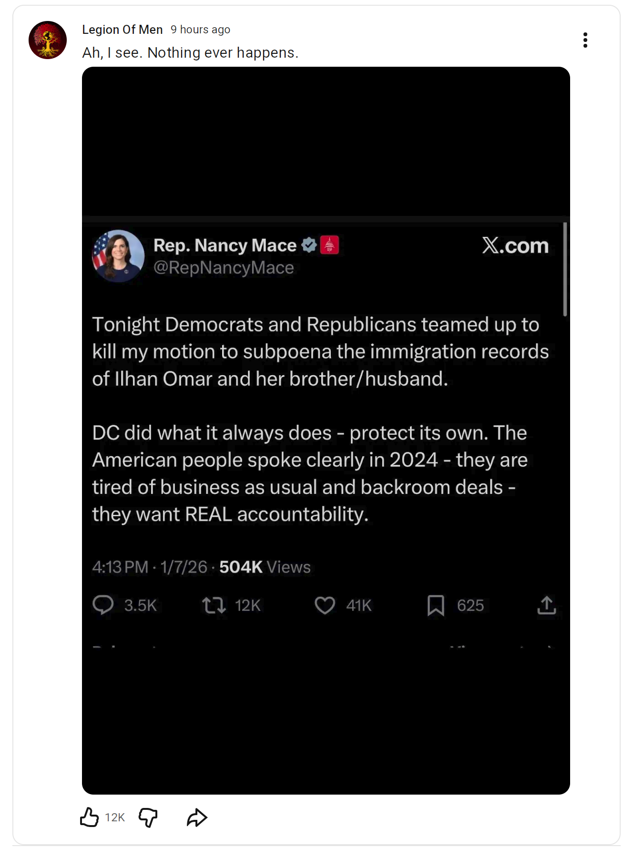The image size is (634, 858).
Task: Click the bookmark icon in tweet
Action: pos(436,605)
